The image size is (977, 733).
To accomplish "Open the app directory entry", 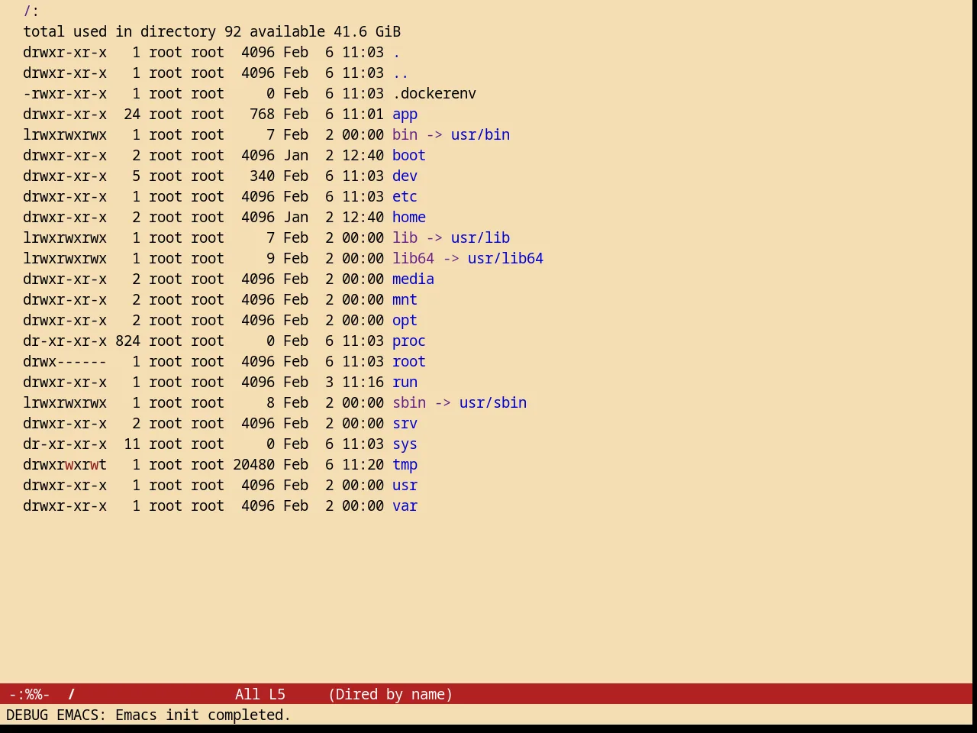I will 405,115.
